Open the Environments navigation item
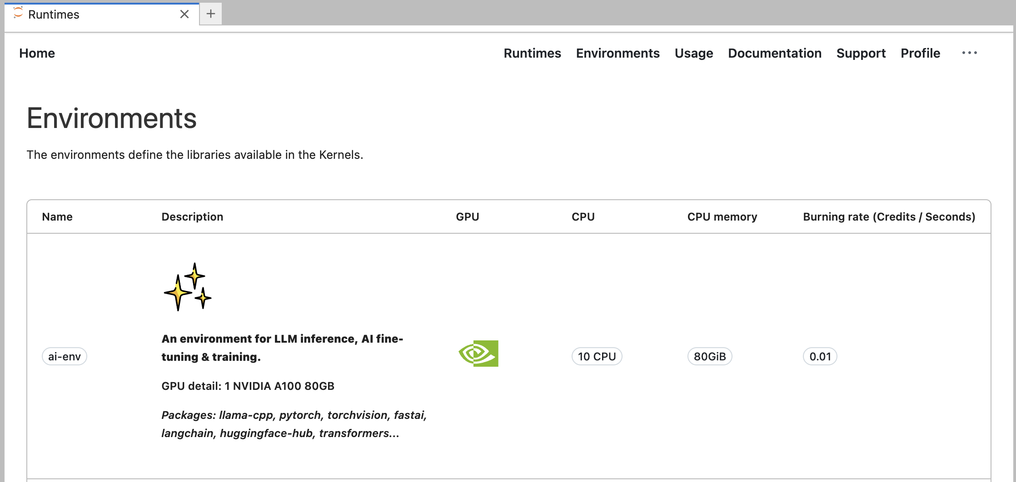Image resolution: width=1016 pixels, height=482 pixels. coord(618,53)
